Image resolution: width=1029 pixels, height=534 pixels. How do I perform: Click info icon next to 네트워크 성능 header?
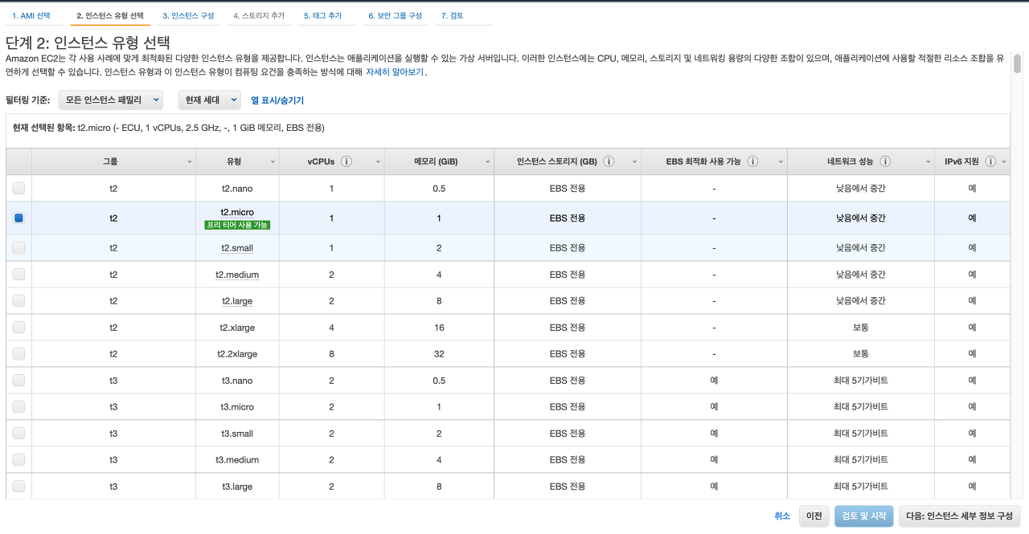tap(884, 161)
